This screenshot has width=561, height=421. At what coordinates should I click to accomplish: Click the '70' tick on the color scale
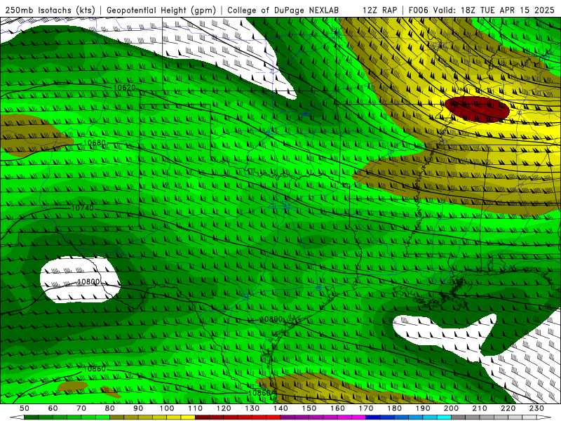point(81,408)
